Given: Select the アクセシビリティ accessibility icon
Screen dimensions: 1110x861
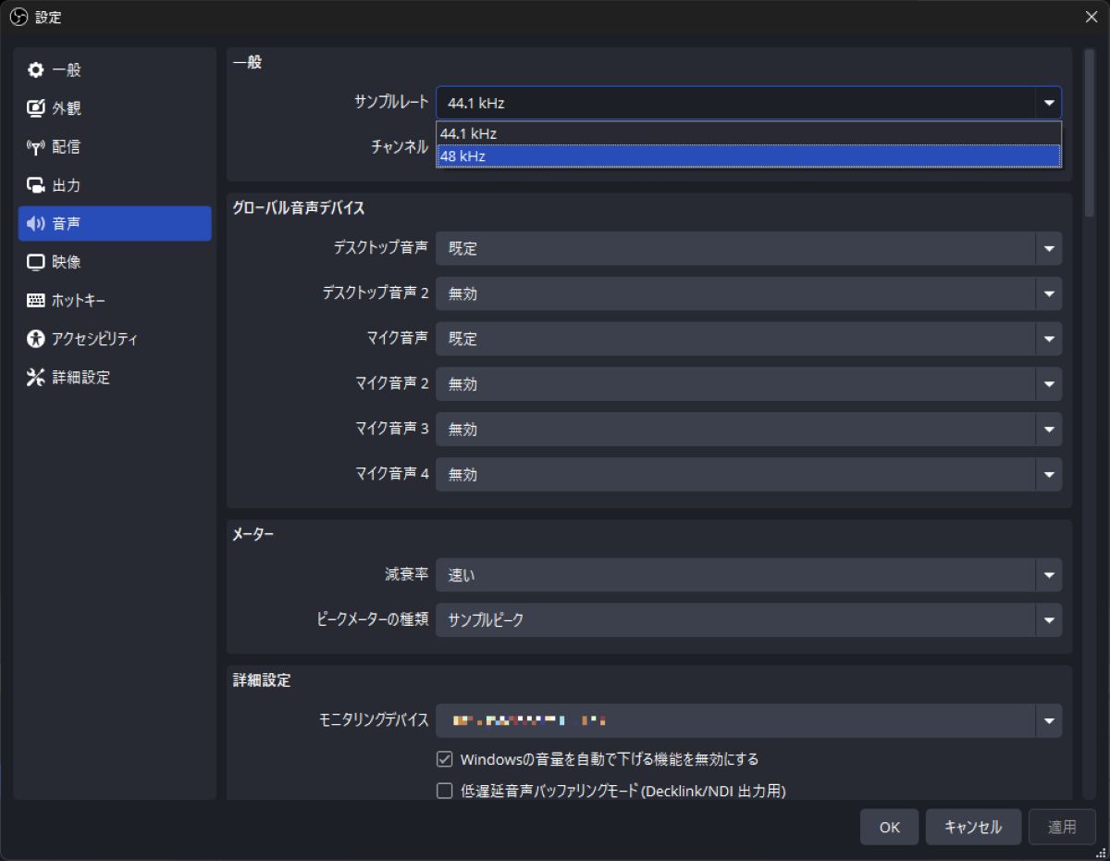Looking at the screenshot, I should [36, 339].
